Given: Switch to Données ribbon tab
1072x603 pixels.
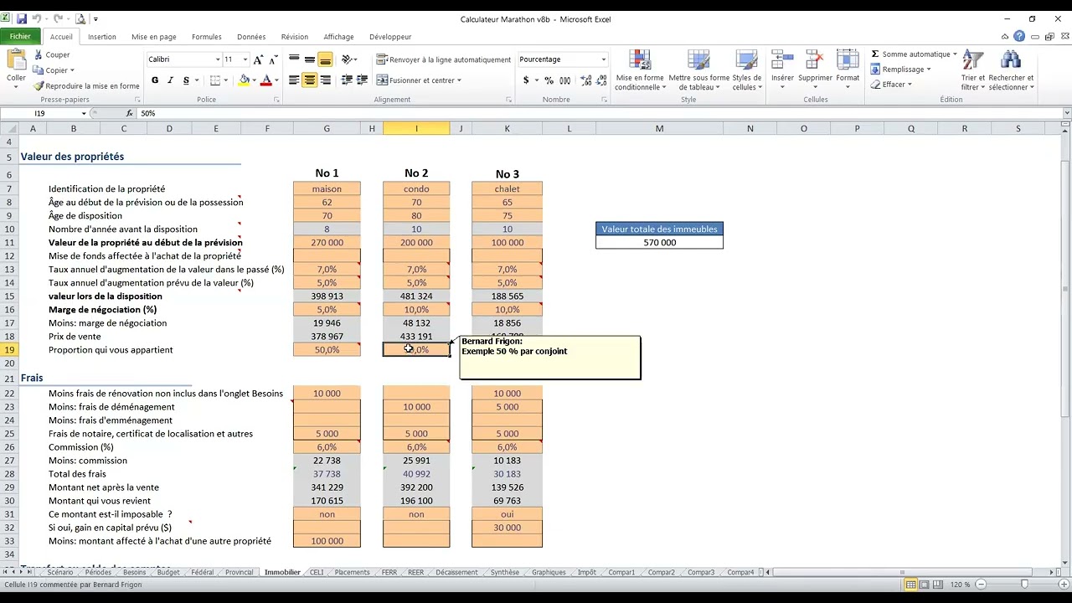Looking at the screenshot, I should pos(251,37).
